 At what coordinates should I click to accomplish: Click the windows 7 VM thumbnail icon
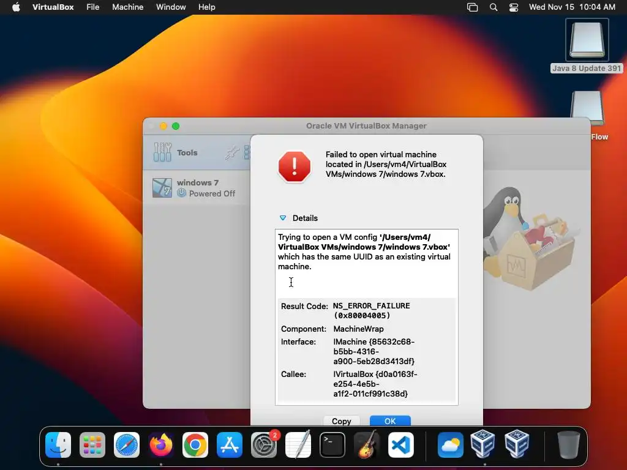162,188
